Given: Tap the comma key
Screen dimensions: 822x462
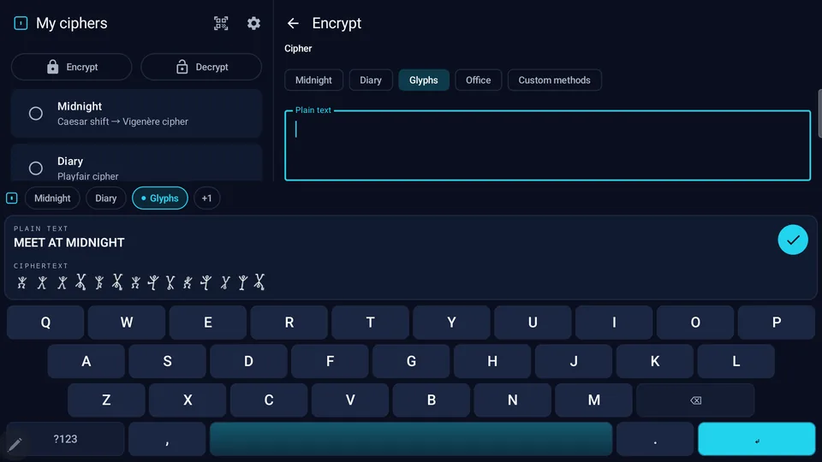Looking at the screenshot, I should point(167,439).
